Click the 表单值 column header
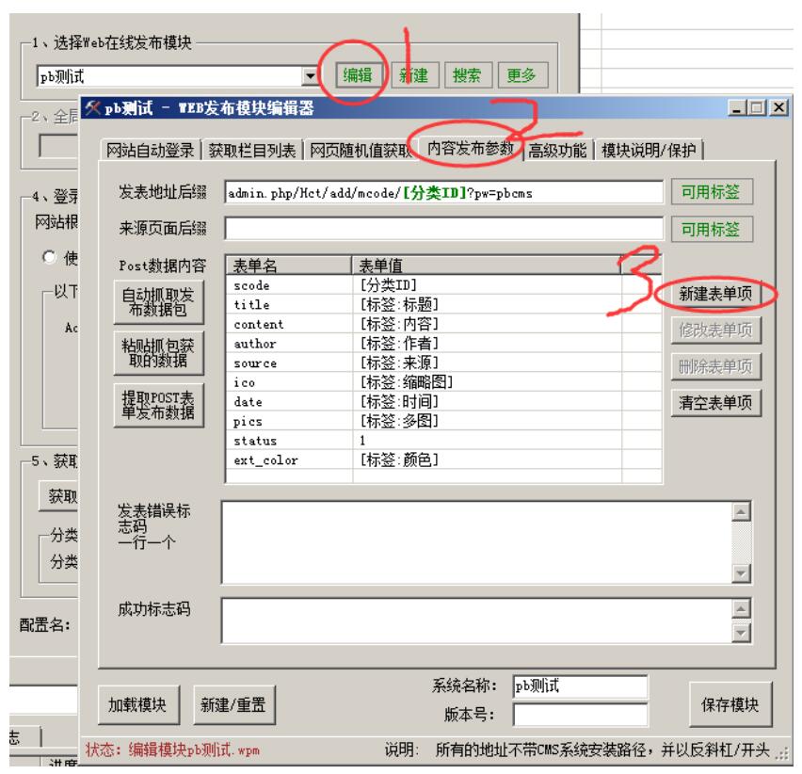Image resolution: width=802 pixels, height=774 pixels. 486,266
